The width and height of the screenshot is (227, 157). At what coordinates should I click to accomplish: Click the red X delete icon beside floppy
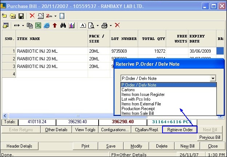[32, 16]
